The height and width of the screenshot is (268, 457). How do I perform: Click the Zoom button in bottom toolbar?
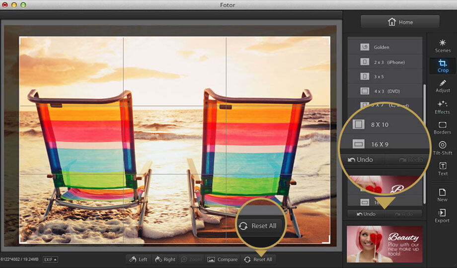tap(191, 259)
